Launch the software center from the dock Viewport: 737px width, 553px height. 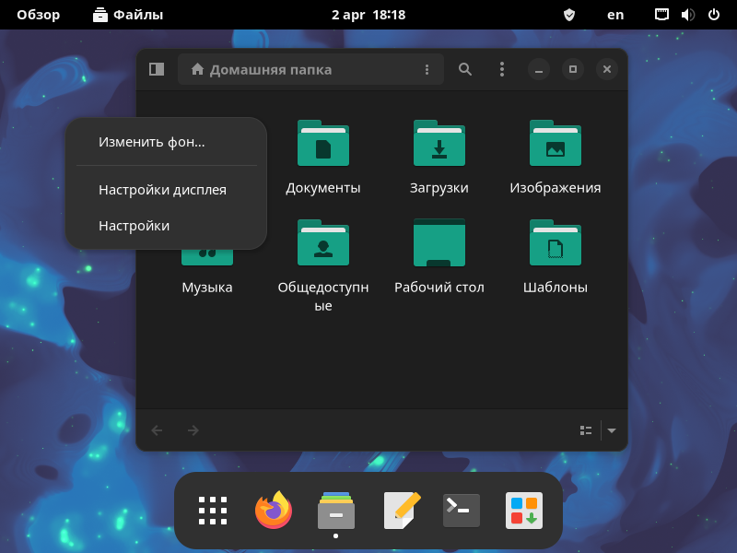(x=521, y=509)
